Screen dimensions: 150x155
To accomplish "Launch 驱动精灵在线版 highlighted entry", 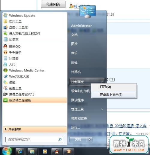I will pyautogui.click(x=35, y=100).
